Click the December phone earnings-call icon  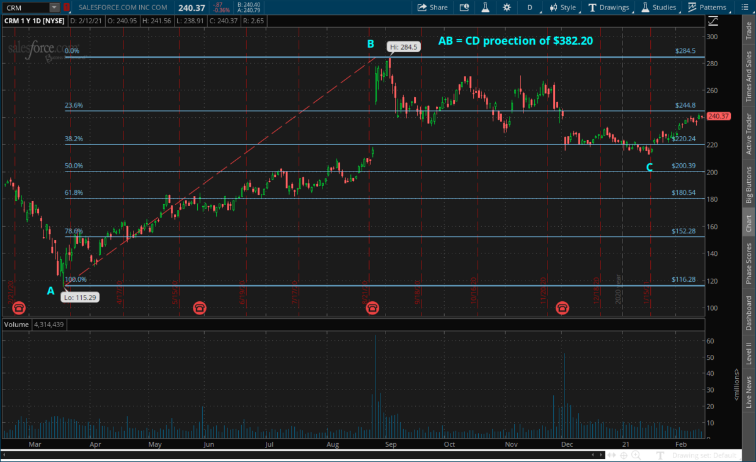(562, 308)
